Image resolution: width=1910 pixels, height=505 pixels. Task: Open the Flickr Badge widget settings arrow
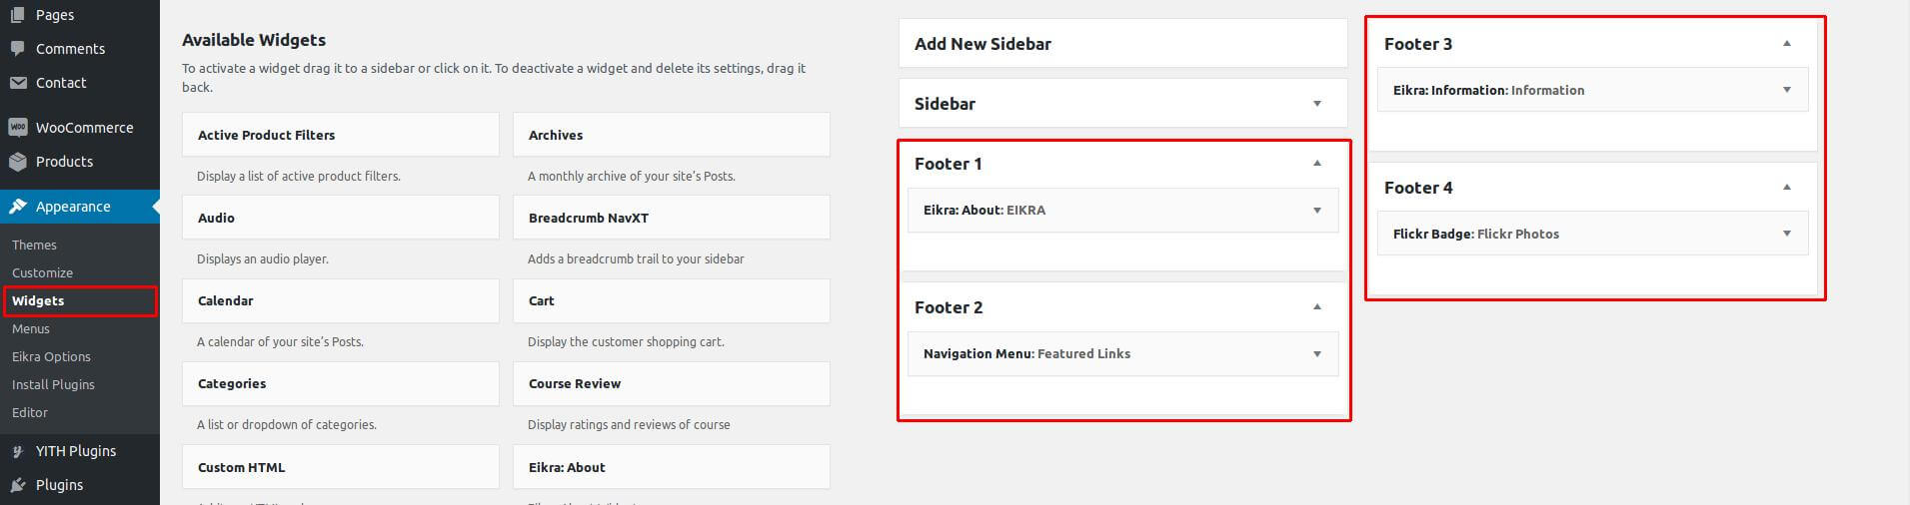coord(1786,234)
